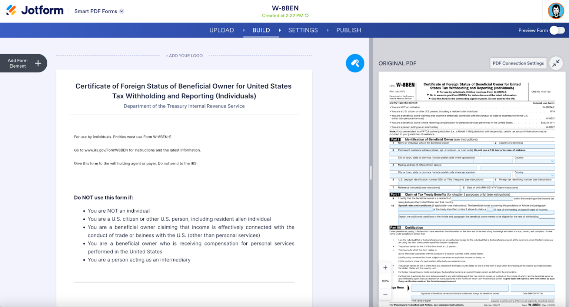Zoom in on the PDF preview

click(x=385, y=267)
